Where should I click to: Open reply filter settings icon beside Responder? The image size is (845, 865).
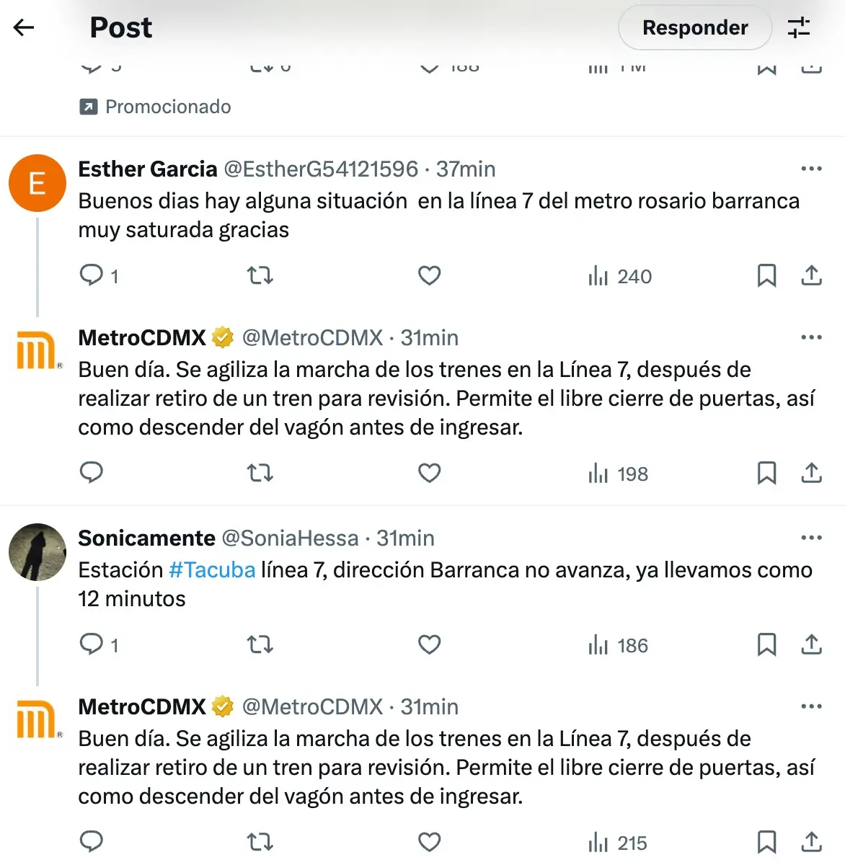[799, 27]
